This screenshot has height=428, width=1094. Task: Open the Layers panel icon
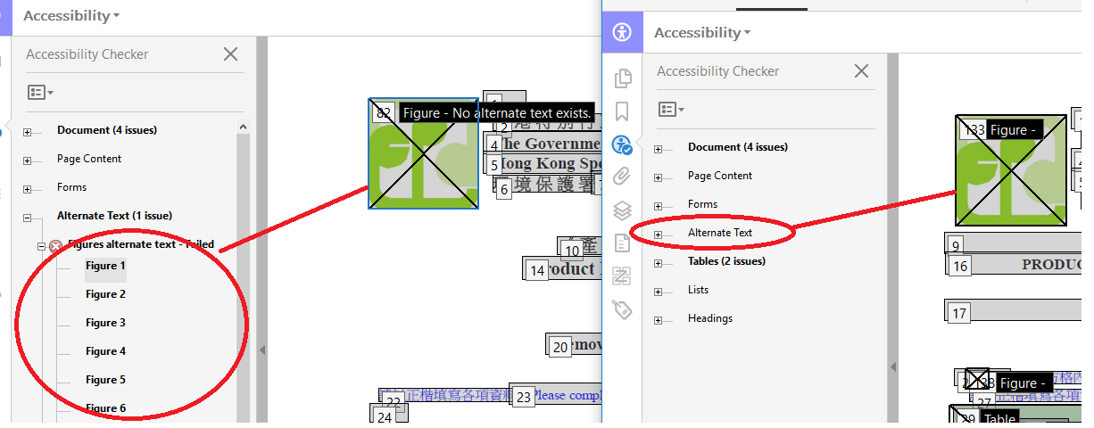pos(622,210)
